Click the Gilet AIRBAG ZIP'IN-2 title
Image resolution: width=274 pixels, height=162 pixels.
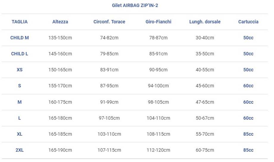point(135,5)
